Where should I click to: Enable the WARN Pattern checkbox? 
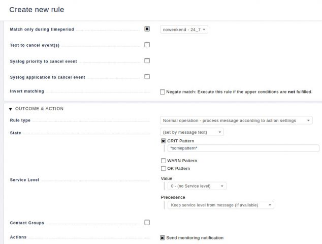click(x=163, y=161)
